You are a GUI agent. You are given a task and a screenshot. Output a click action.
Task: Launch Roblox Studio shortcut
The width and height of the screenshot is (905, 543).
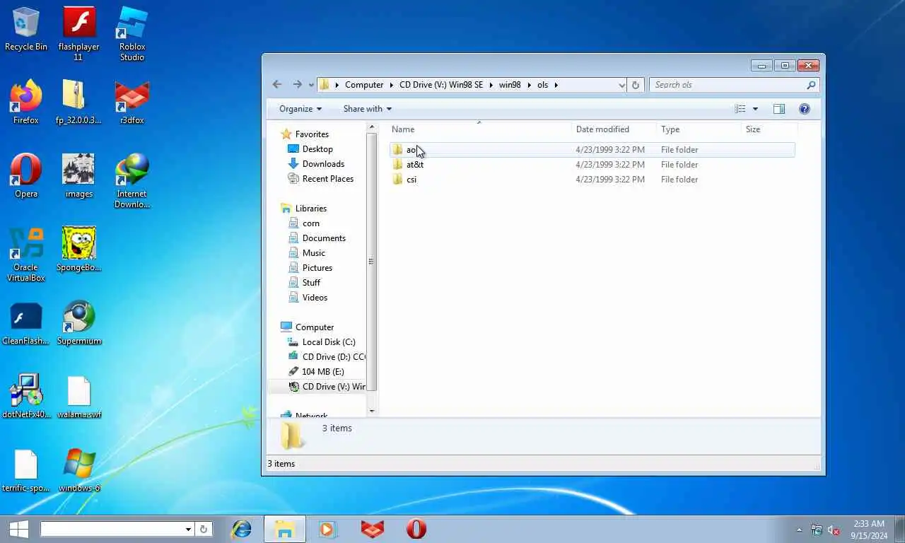click(132, 34)
